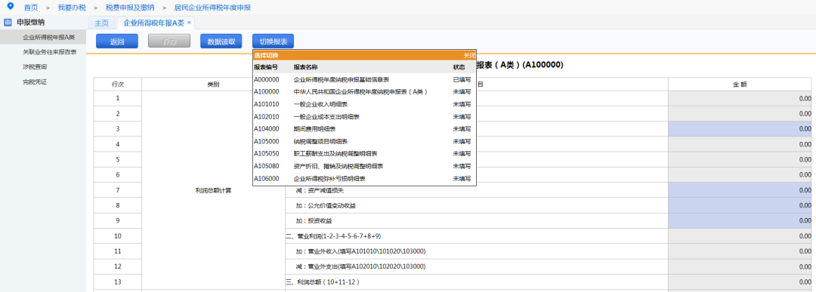
Task: Click the amount cell in row 13
Action: point(740,282)
